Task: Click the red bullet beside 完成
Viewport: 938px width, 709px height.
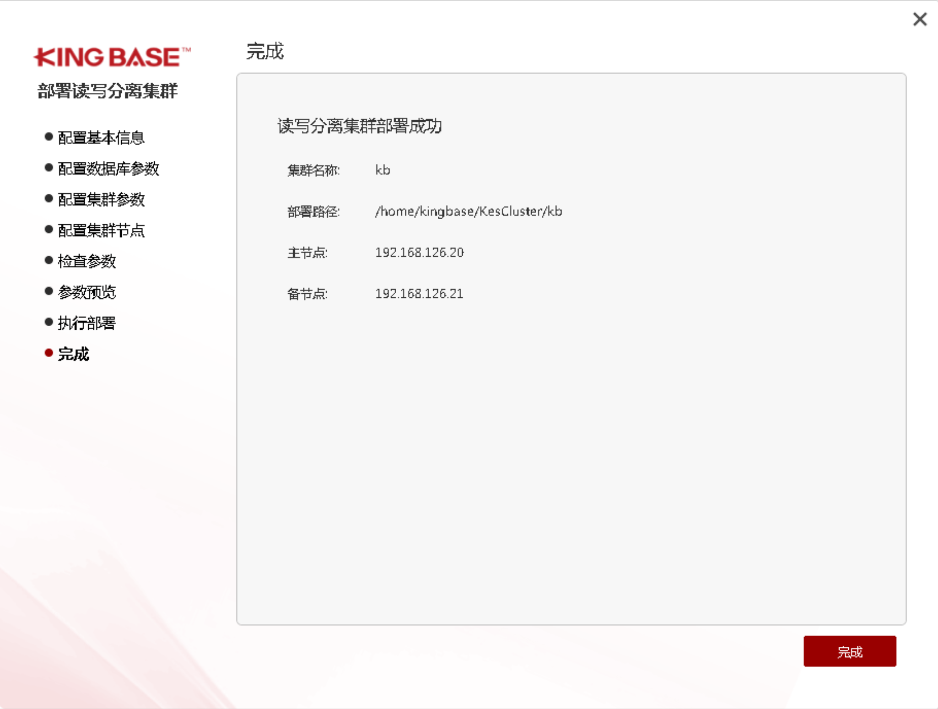Action: click(x=49, y=353)
